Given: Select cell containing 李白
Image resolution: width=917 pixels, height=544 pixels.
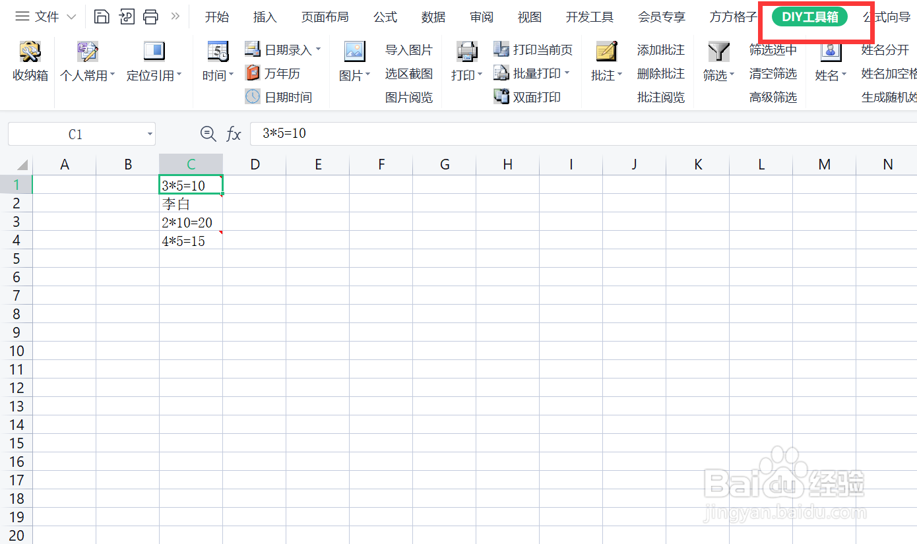Looking at the screenshot, I should coord(191,204).
